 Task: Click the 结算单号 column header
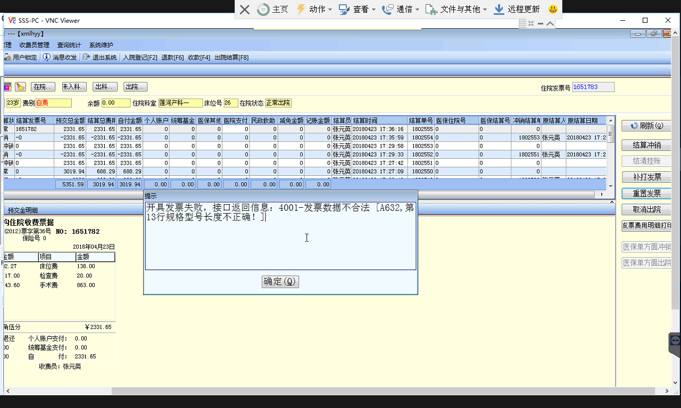(421, 121)
